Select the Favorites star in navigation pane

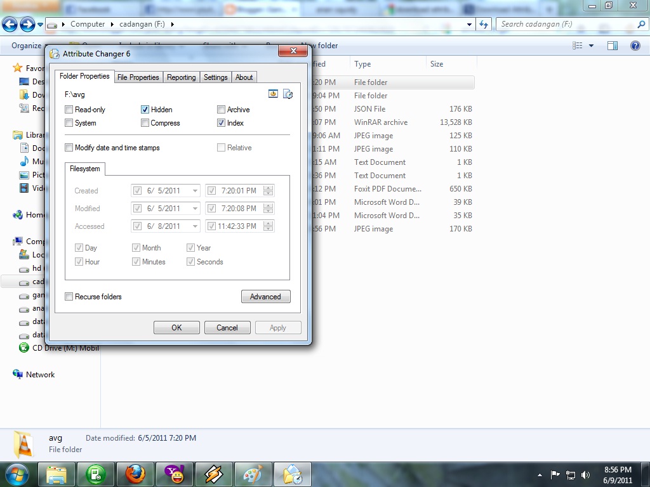coord(17,68)
